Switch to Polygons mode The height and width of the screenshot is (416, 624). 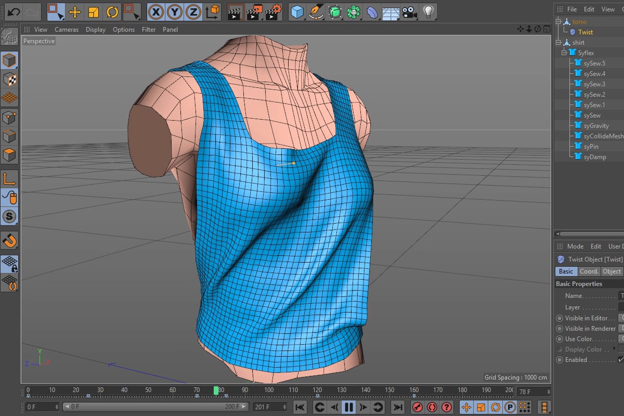coord(9,154)
